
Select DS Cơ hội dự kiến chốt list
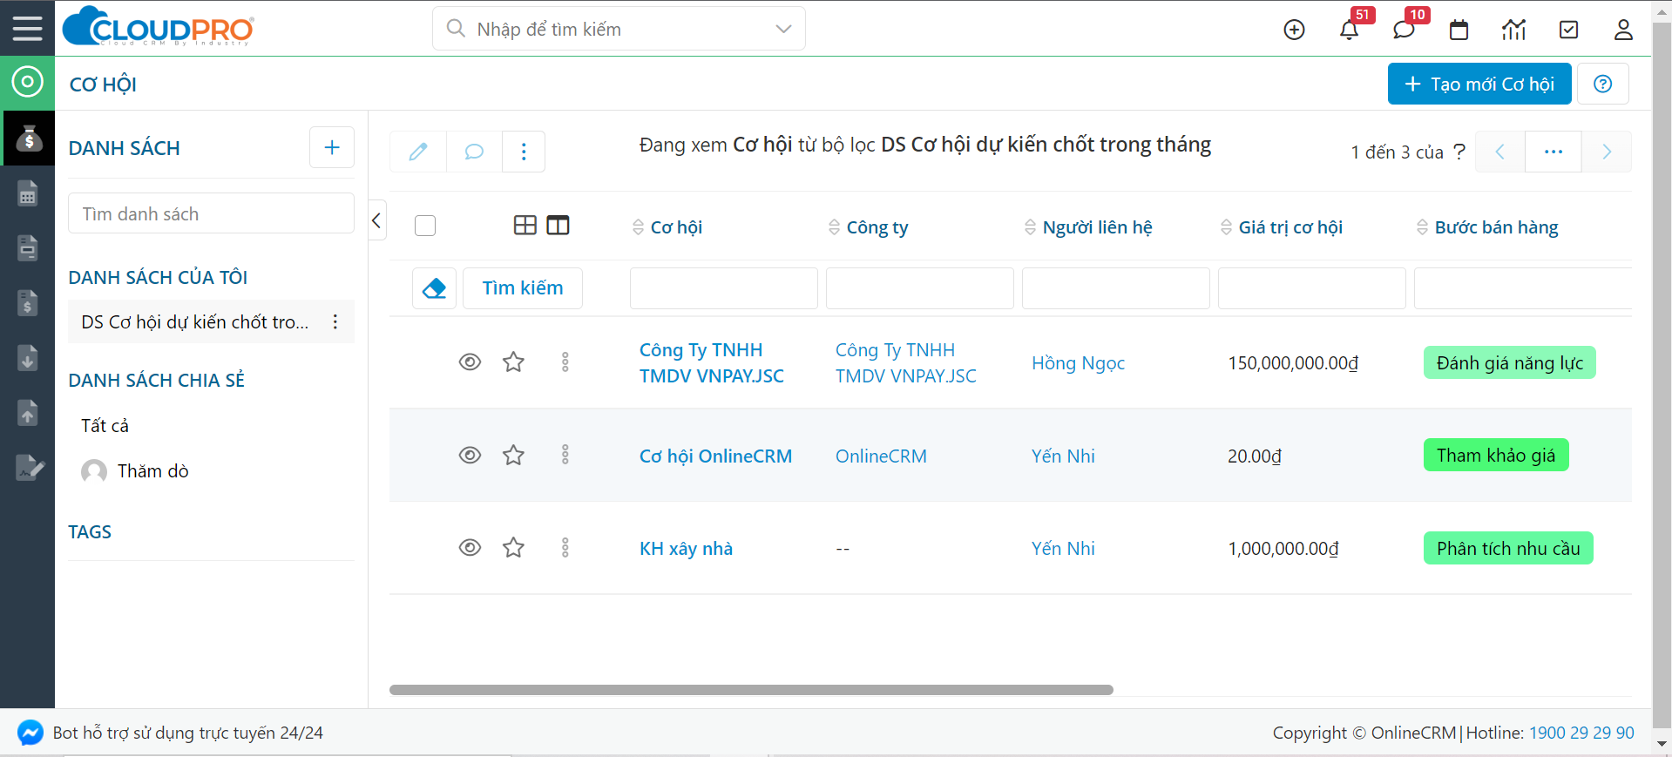[195, 322]
